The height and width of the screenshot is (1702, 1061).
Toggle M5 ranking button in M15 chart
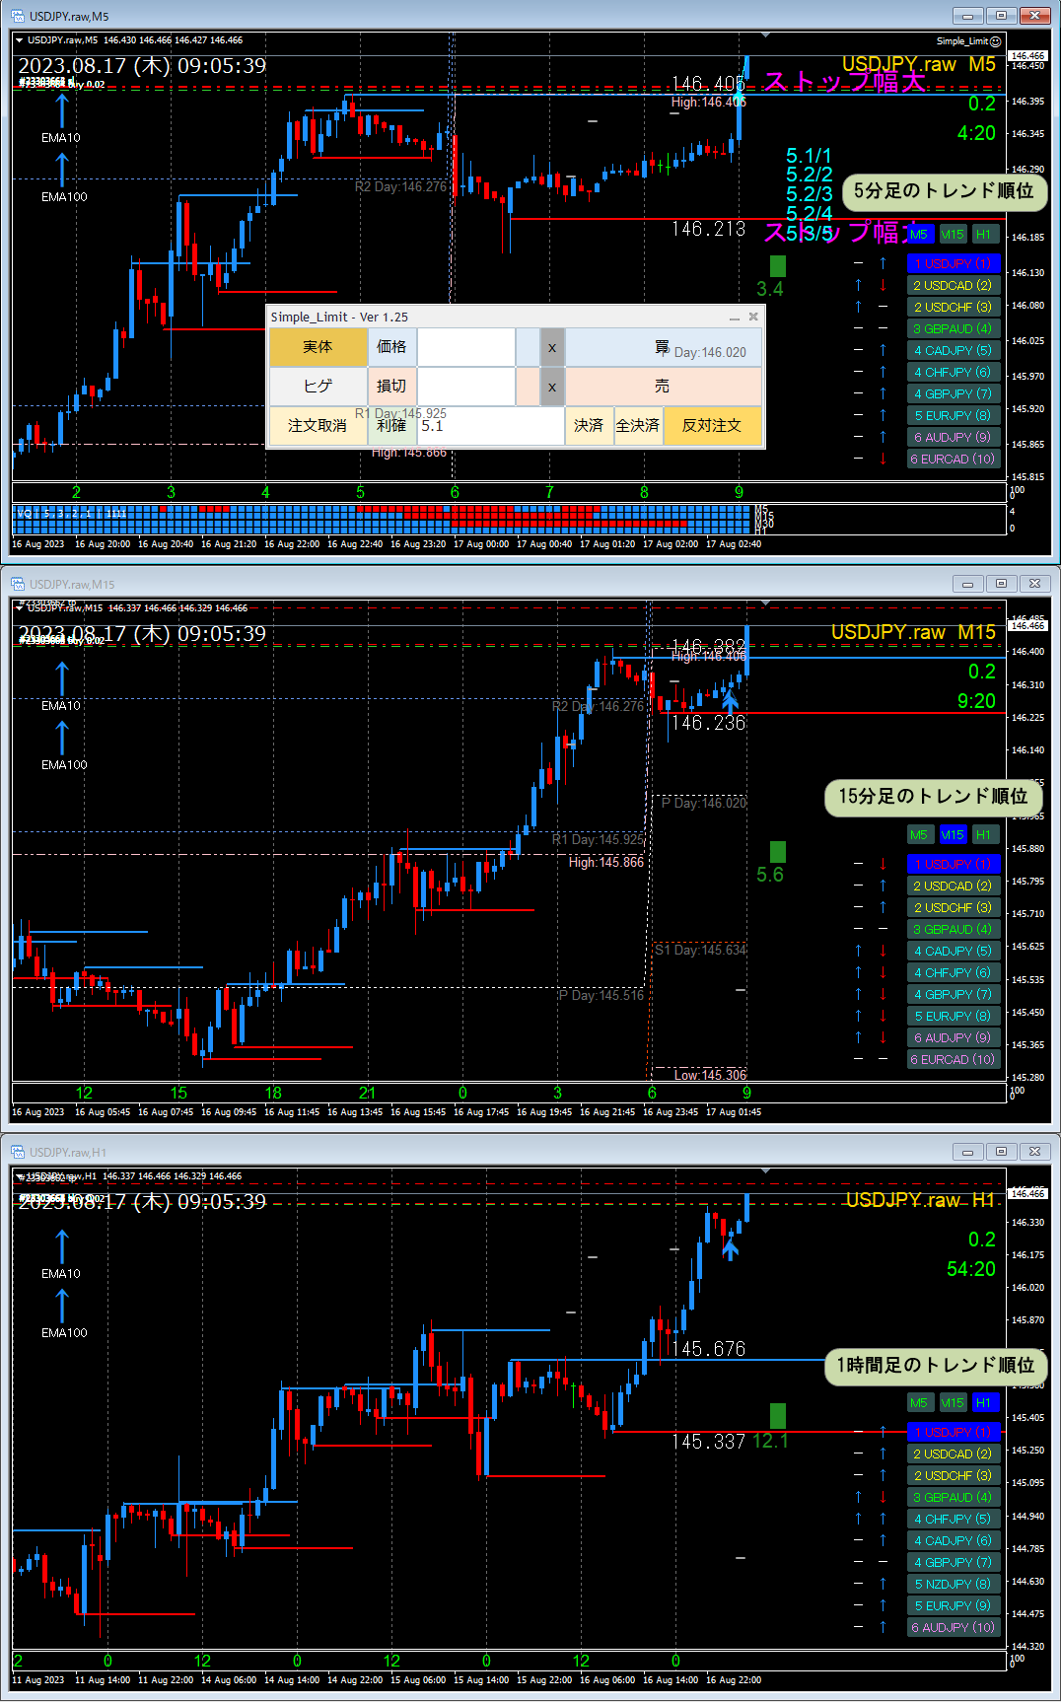coord(919,835)
